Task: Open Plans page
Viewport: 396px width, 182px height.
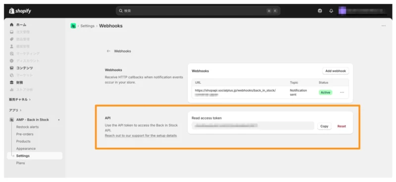Action: click(x=20, y=163)
